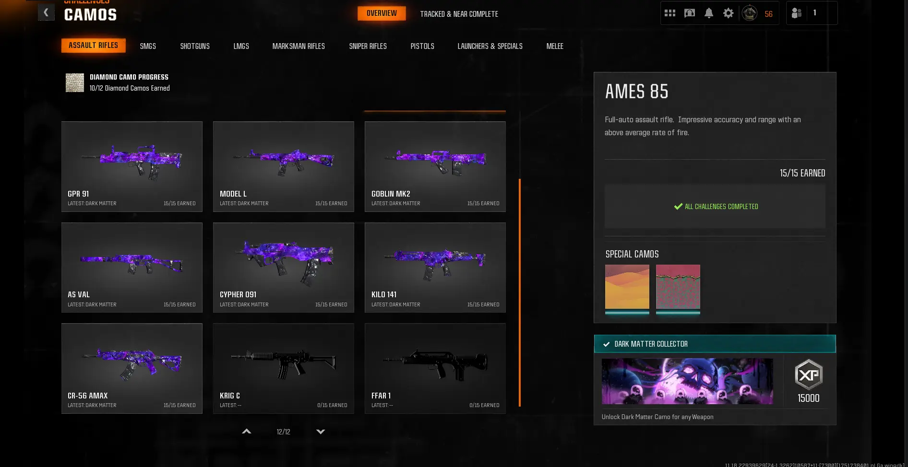This screenshot has width=908, height=467.
Task: Go back using the left arrow button
Action: (x=46, y=12)
